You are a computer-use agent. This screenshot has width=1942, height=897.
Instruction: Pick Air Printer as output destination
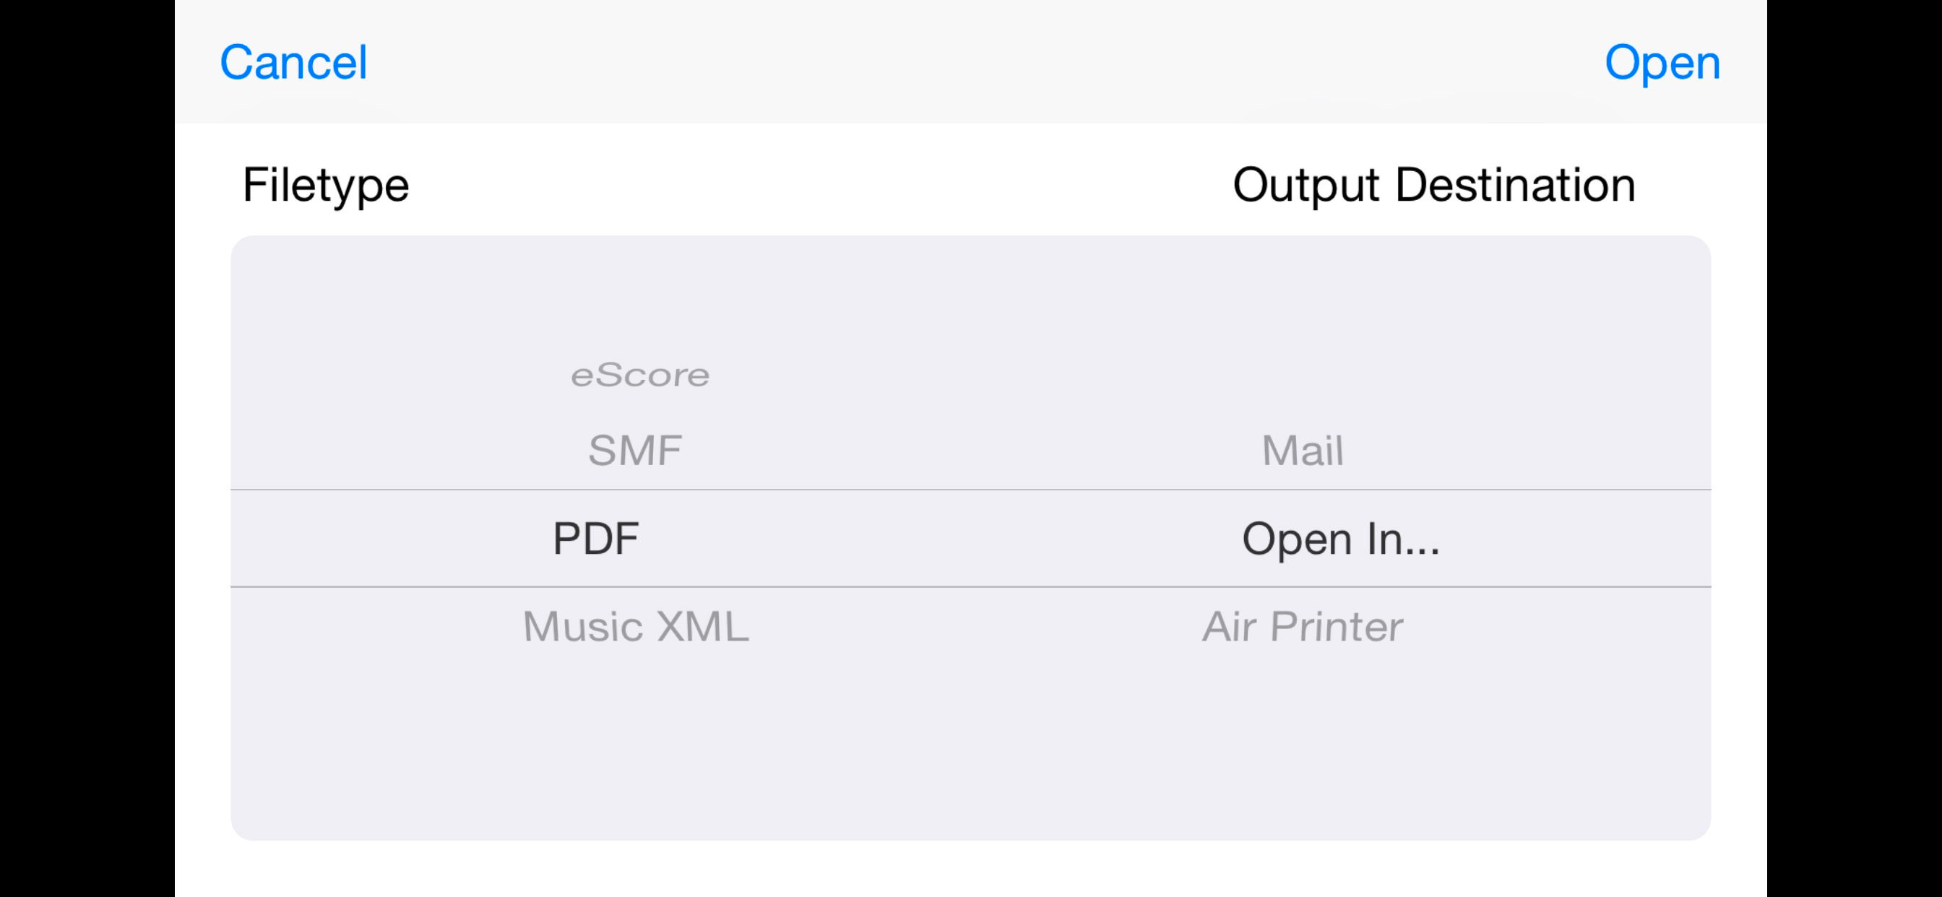pos(1303,626)
